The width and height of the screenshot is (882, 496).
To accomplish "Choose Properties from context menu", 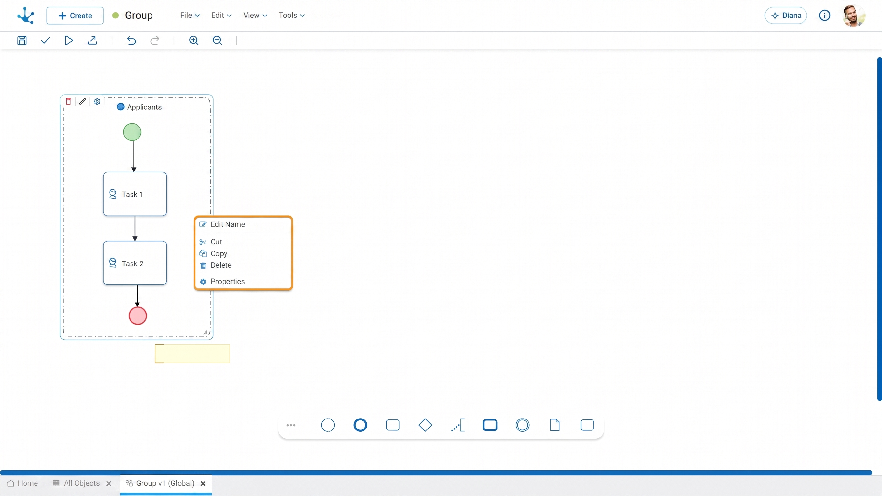I will (244, 281).
